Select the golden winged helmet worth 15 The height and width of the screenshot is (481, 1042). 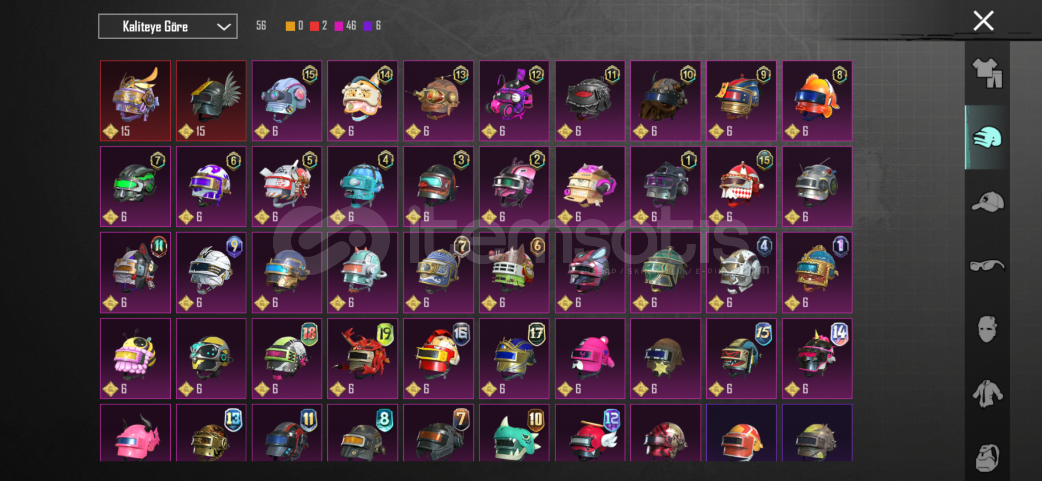pyautogui.click(x=136, y=101)
